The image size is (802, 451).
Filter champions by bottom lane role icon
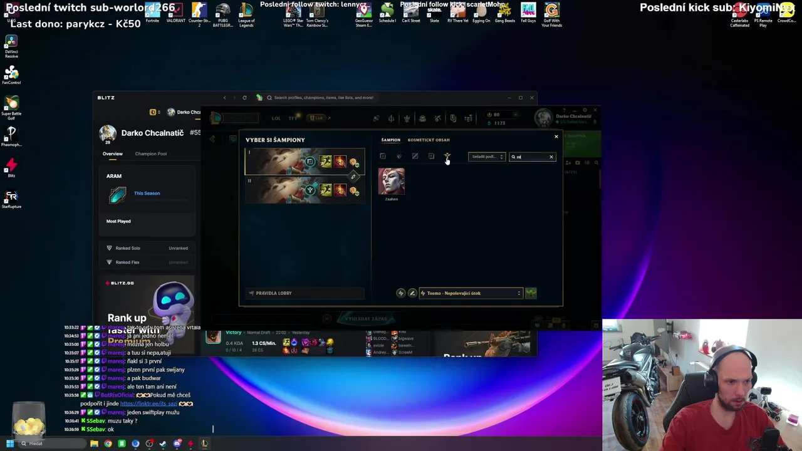pyautogui.click(x=431, y=157)
